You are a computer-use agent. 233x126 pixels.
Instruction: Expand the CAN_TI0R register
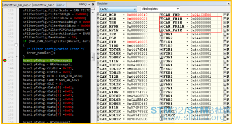(98, 46)
